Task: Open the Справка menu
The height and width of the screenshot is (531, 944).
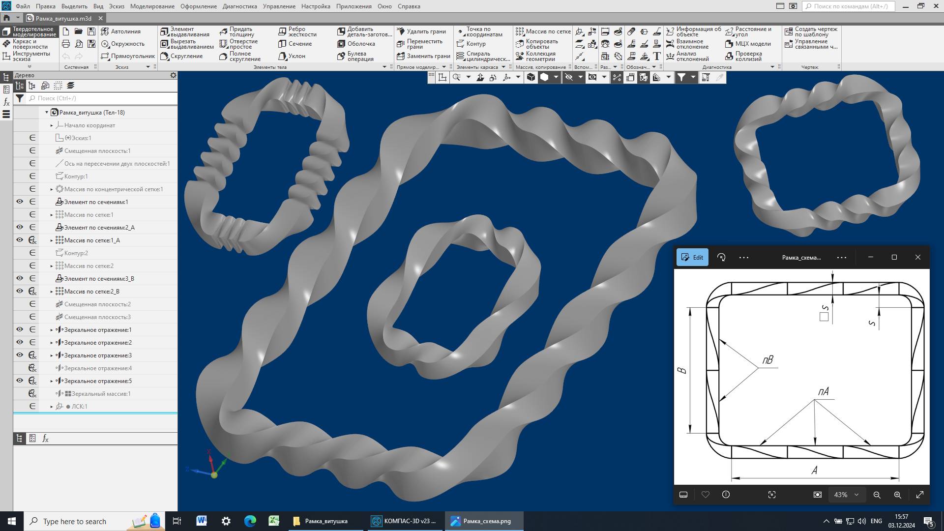Action: pyautogui.click(x=409, y=6)
